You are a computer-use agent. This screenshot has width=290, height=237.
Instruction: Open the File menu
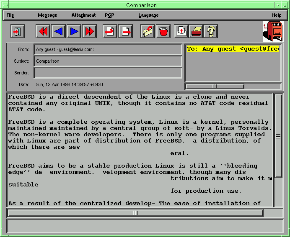tap(10, 15)
